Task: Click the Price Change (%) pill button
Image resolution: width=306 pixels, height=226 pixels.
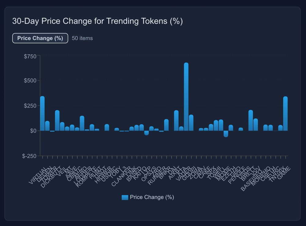Action: pyautogui.click(x=40, y=38)
